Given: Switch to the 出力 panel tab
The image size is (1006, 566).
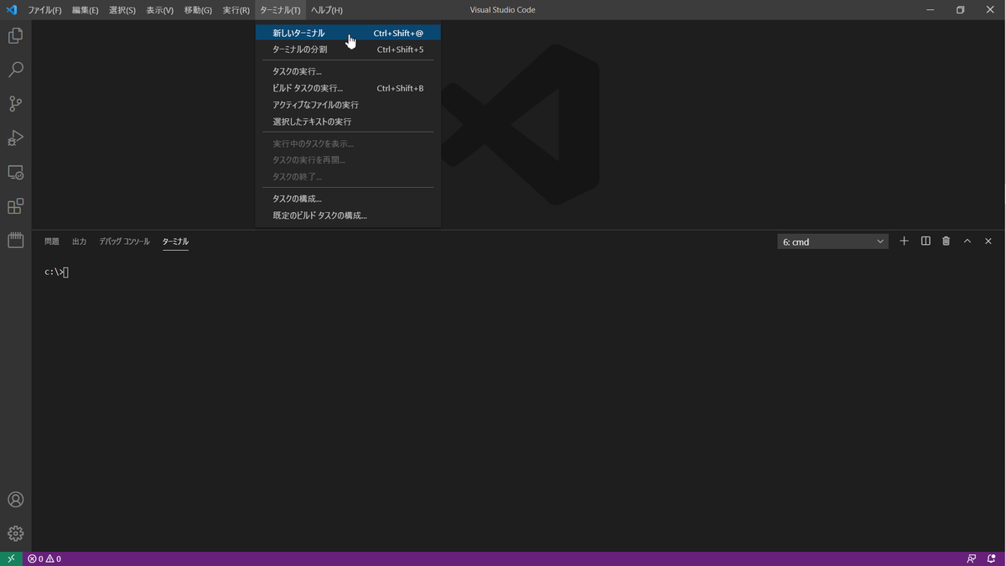Looking at the screenshot, I should [80, 241].
